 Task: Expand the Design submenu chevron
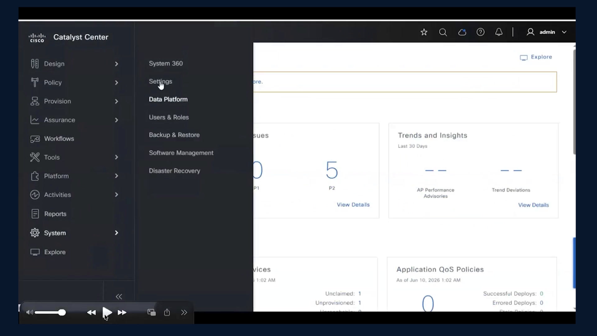pos(117,64)
